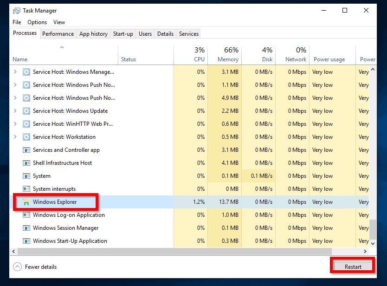The height and width of the screenshot is (286, 387).
Task: Select the Windows Explorer process row
Action: pos(189,202)
